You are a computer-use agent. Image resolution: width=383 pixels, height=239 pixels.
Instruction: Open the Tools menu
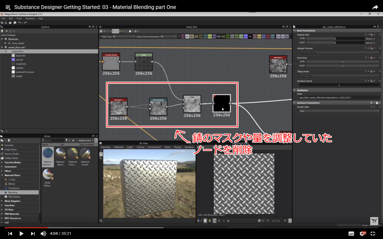(x=19, y=19)
